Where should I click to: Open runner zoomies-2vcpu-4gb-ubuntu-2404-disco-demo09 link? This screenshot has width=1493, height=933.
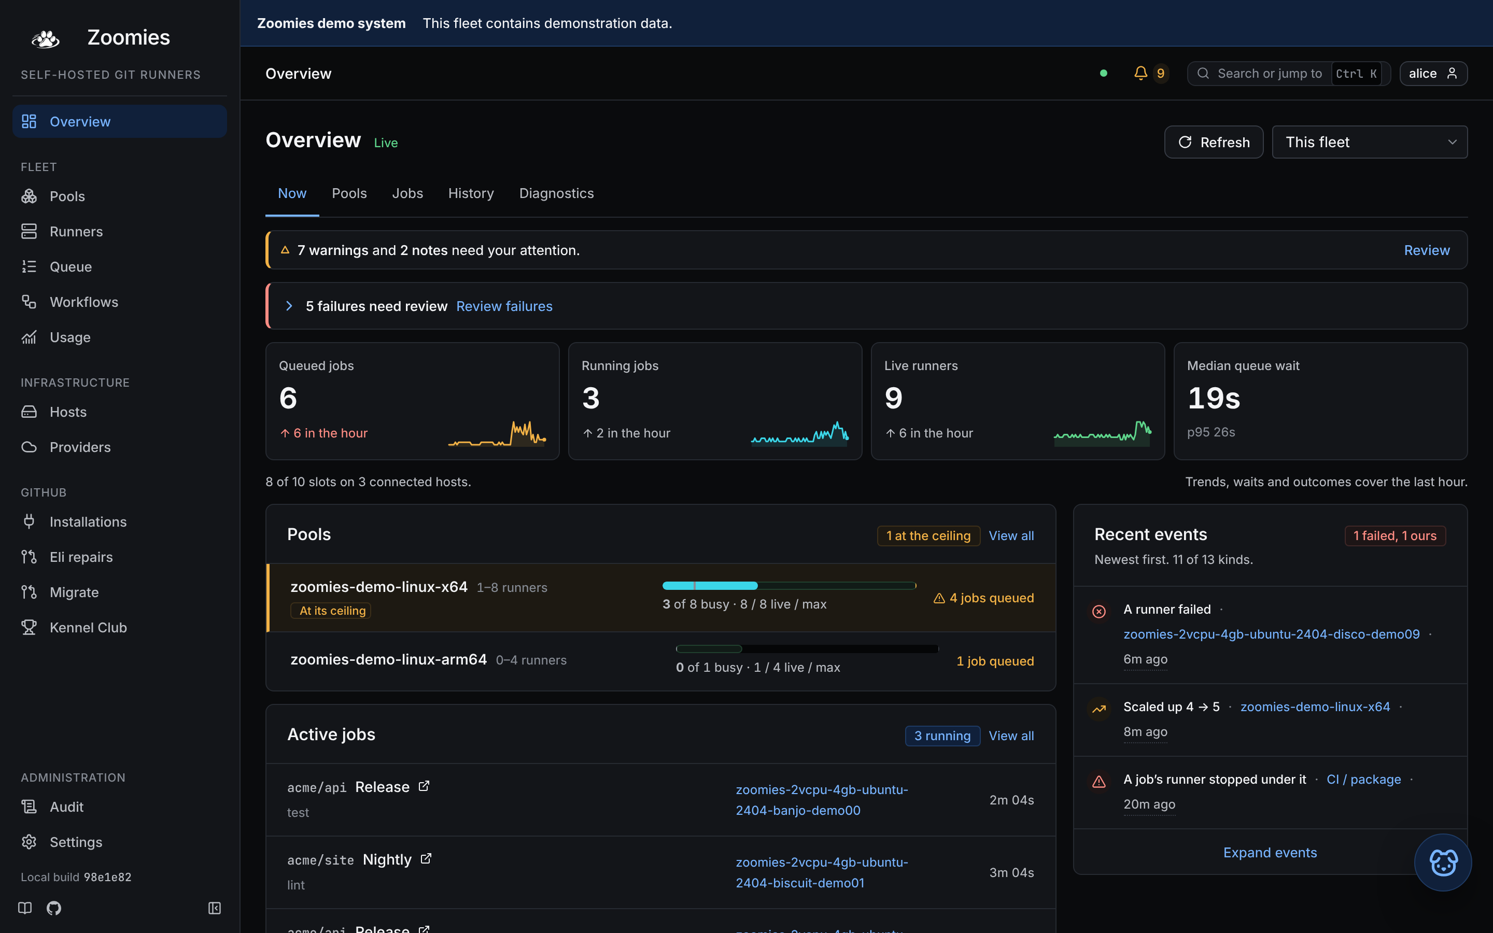1272,634
